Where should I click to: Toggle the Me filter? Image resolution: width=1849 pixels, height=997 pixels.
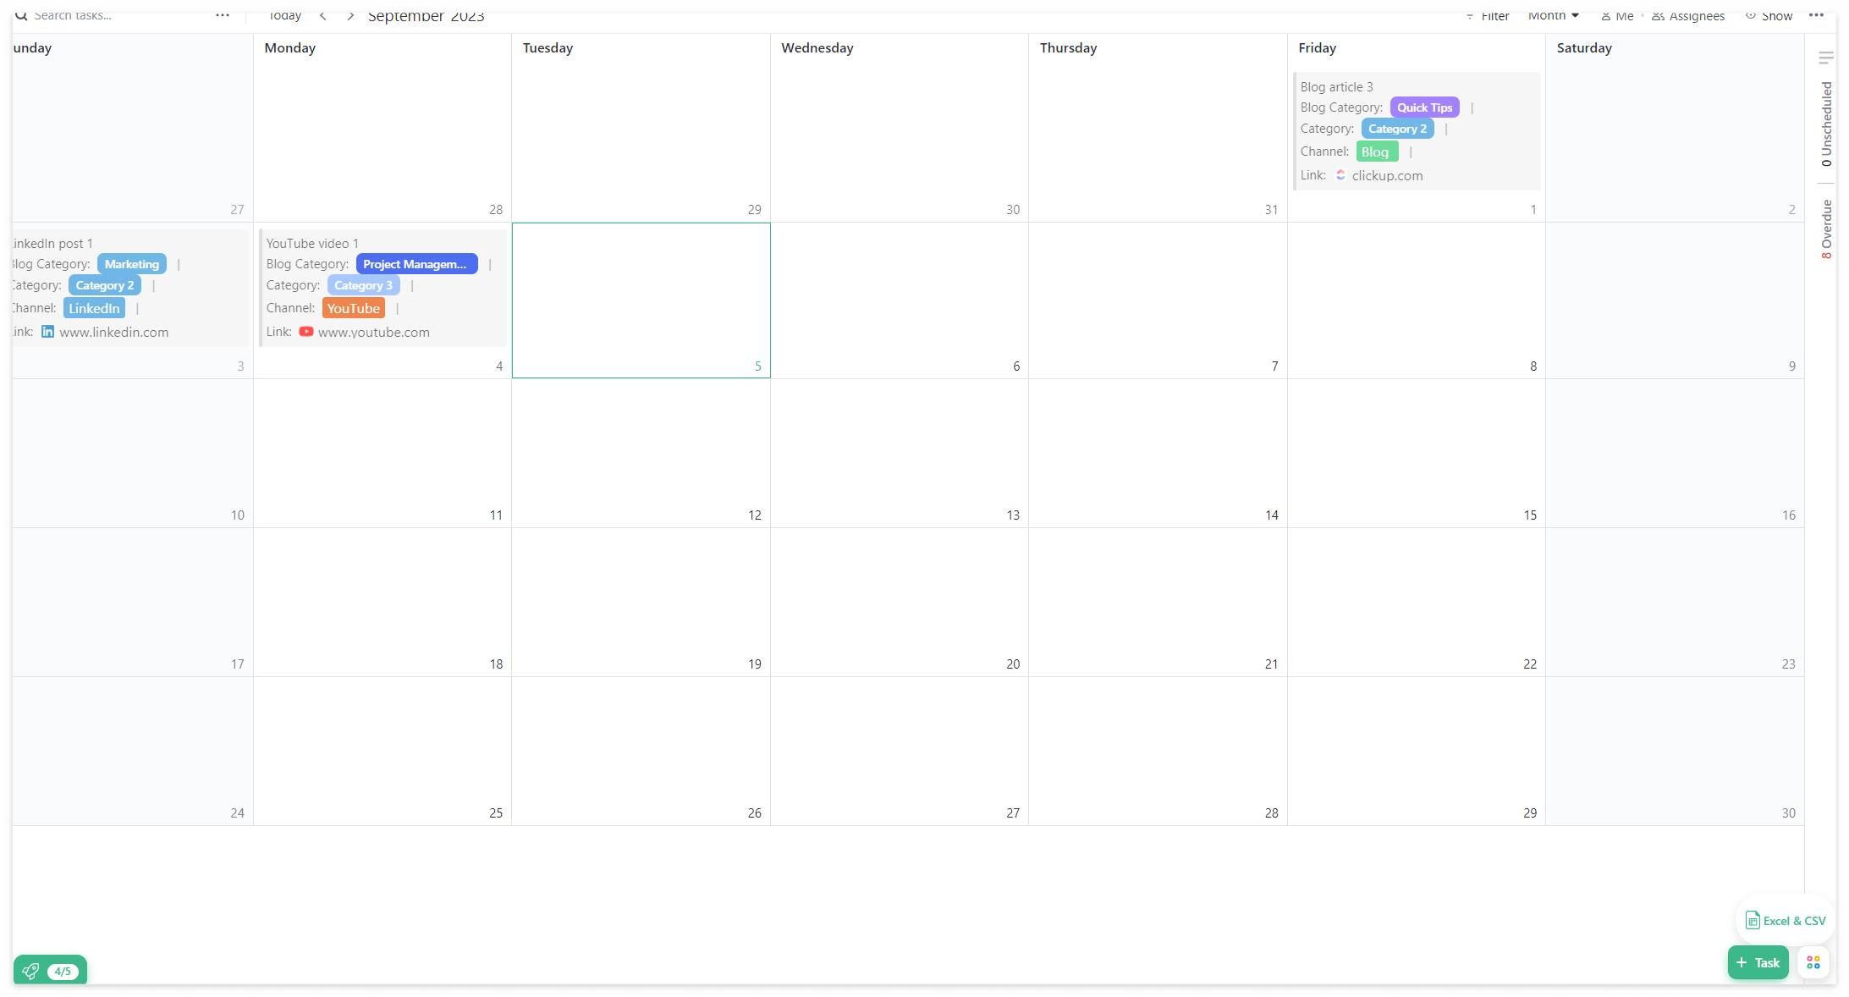pos(1617,16)
